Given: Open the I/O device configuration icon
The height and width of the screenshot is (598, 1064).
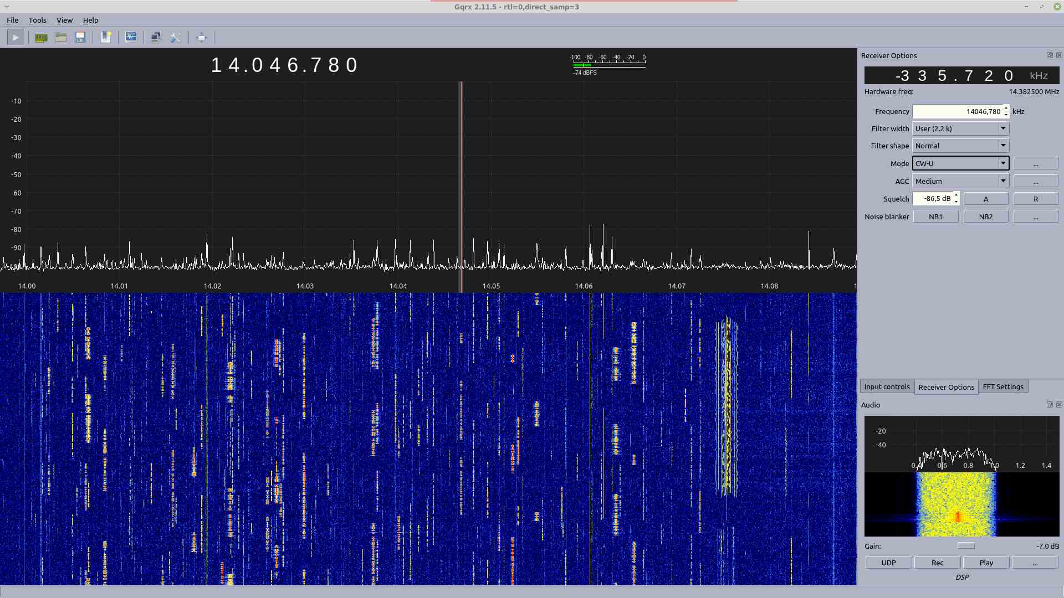Looking at the screenshot, I should (x=41, y=38).
